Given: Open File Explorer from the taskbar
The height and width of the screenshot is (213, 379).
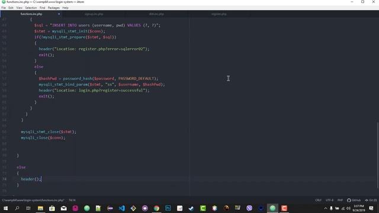Looking at the screenshot, I should point(40,208).
